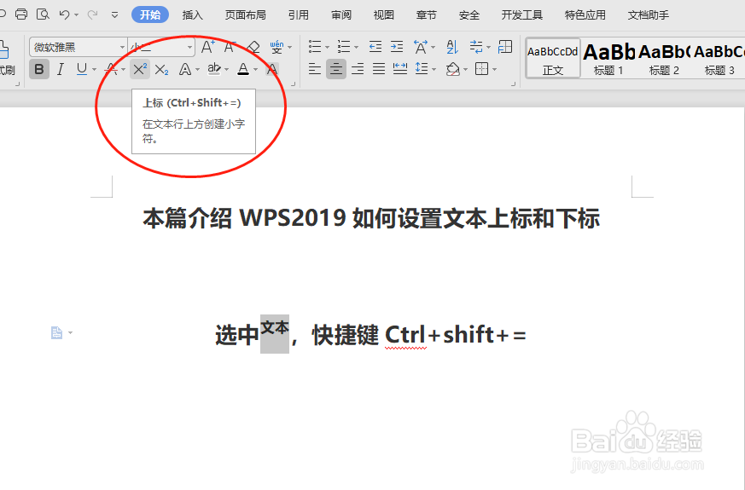Open the 章节 ribbon tab
Viewport: 745px width, 490px height.
(x=426, y=15)
